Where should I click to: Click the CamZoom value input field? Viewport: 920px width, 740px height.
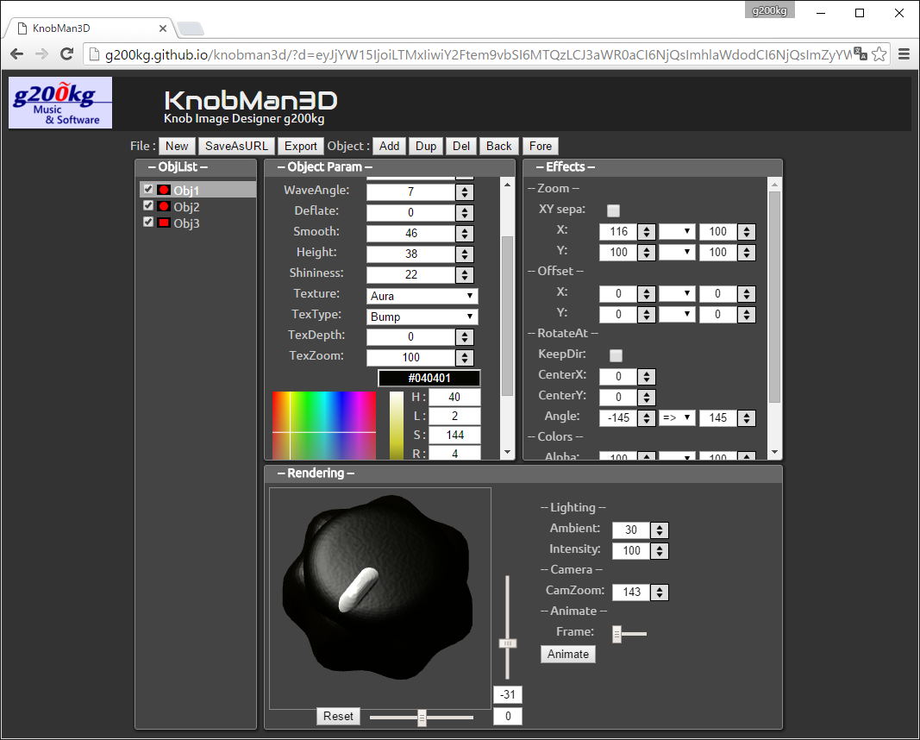click(x=631, y=593)
